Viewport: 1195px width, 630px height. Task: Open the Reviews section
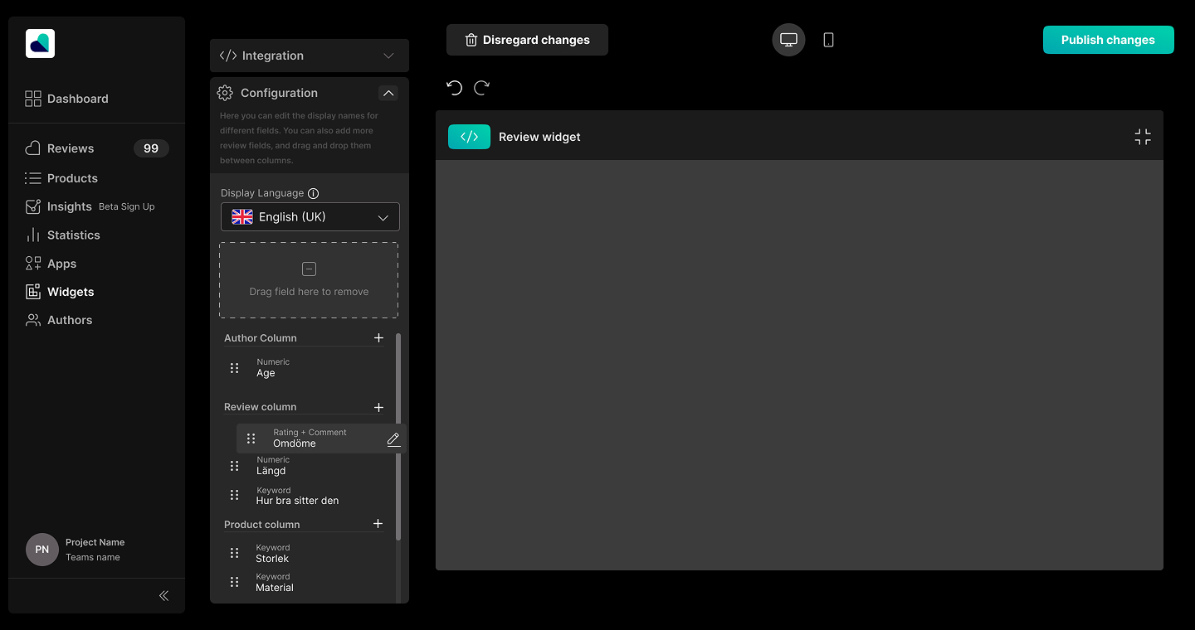click(60, 148)
